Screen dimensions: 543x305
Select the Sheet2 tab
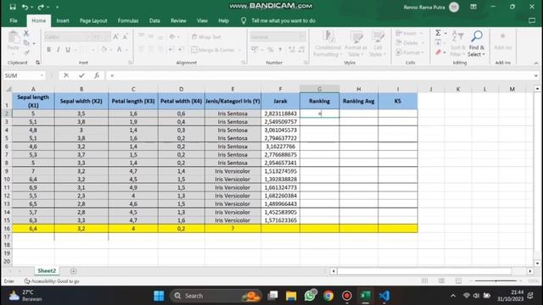coord(47,271)
